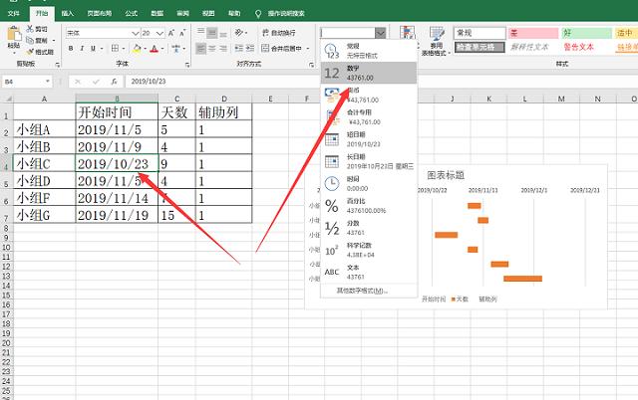This screenshot has height=400, width=638.
Task: Toggle Italic formatting
Action: [82, 49]
